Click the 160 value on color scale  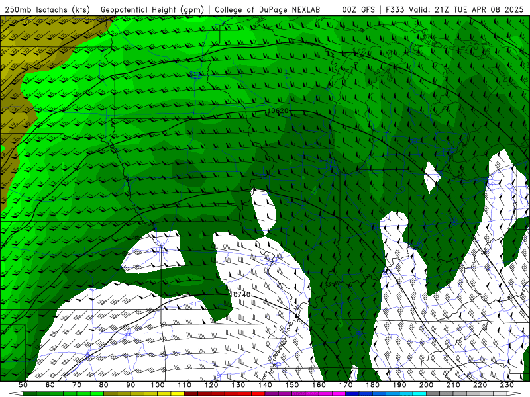coord(319,385)
